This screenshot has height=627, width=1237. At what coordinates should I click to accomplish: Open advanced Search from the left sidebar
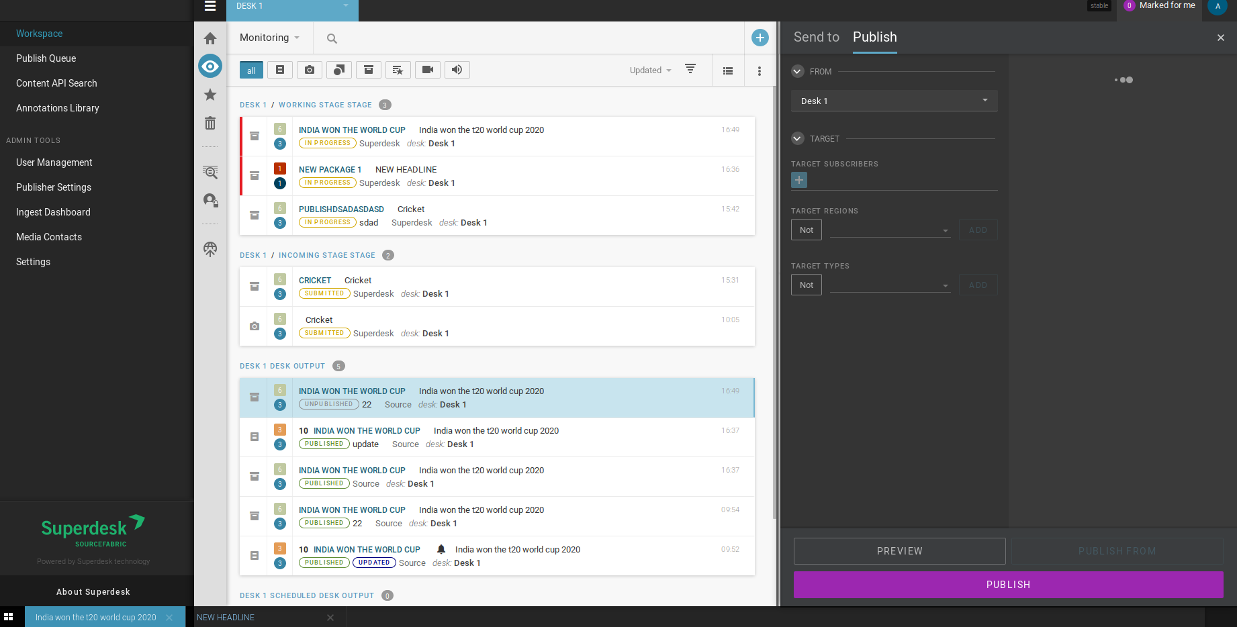point(210,173)
